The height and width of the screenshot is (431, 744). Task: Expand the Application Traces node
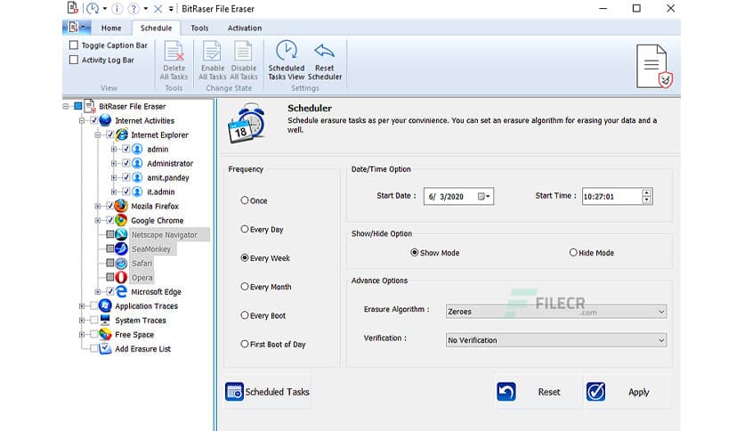click(82, 306)
